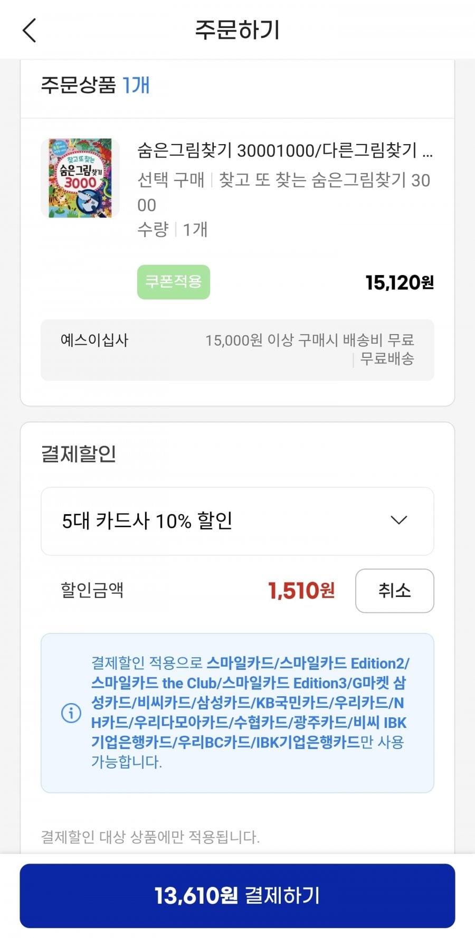475x938 pixels.
Task: Click the dropdown chevron arrow
Action: (x=398, y=520)
